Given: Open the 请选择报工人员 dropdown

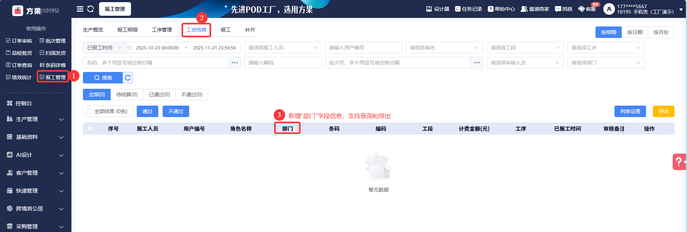Looking at the screenshot, I should 283,48.
